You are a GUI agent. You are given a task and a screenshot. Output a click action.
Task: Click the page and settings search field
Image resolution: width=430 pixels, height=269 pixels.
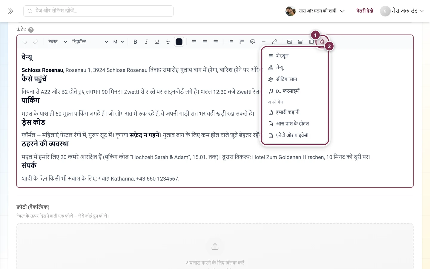pos(99,11)
